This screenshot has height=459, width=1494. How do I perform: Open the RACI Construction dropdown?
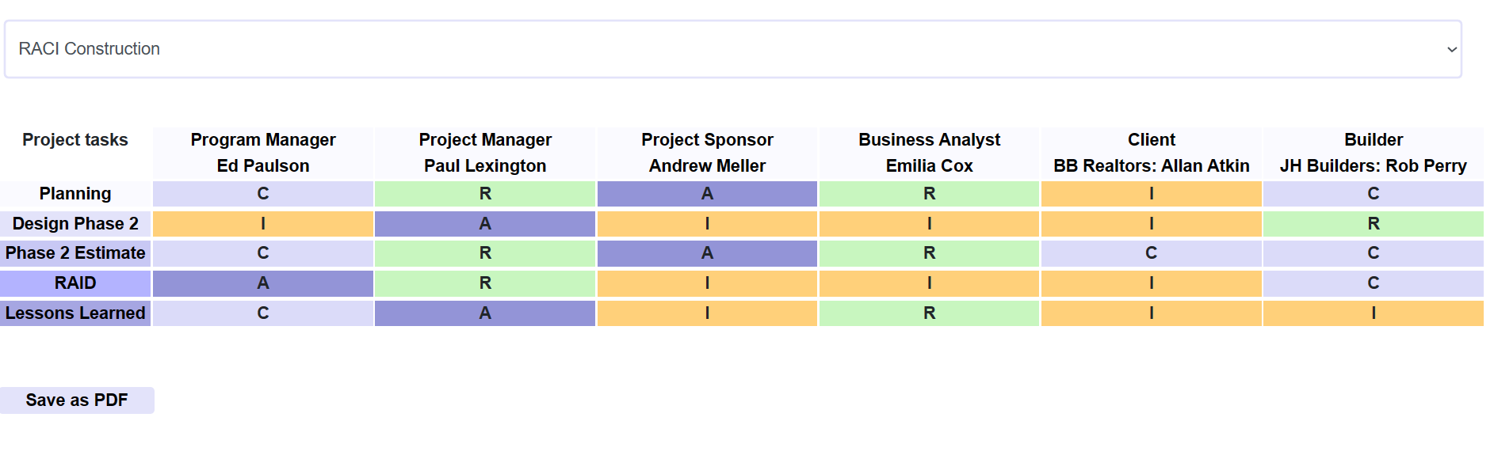coord(732,49)
